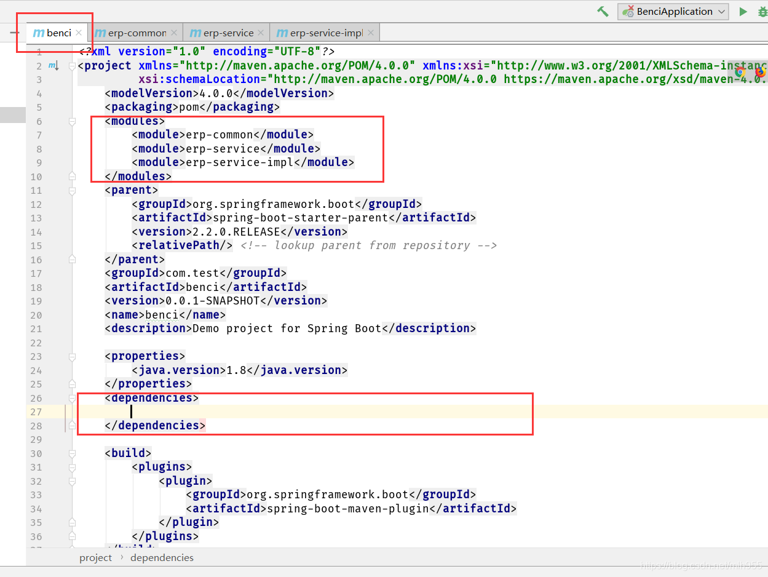Open in Chrome browser icon

coord(741,72)
